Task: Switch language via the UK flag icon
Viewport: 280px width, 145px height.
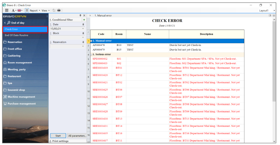Action: (x=20, y=10)
